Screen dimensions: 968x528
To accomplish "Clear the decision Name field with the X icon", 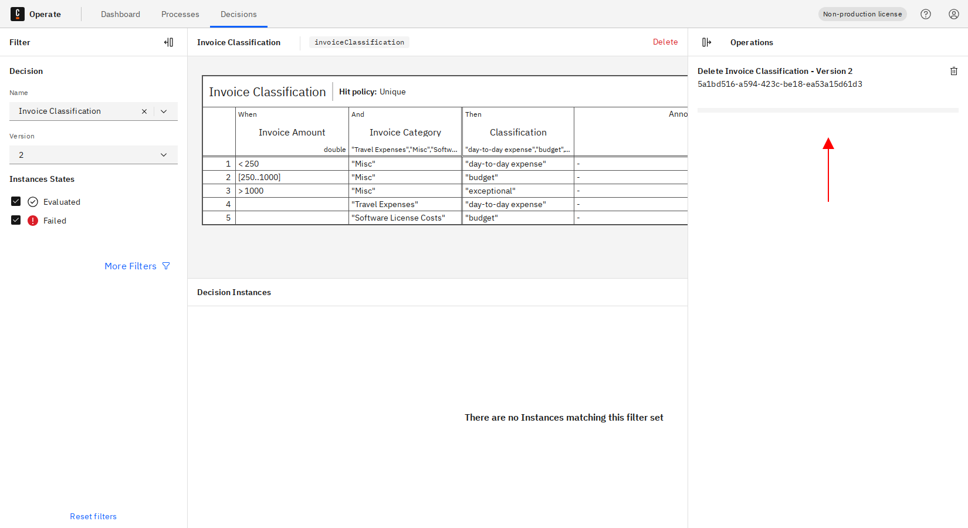I will [x=144, y=111].
